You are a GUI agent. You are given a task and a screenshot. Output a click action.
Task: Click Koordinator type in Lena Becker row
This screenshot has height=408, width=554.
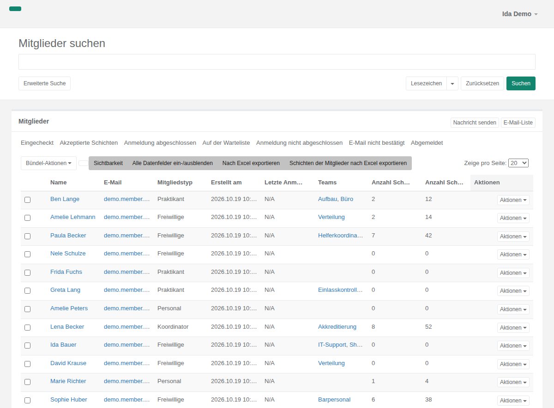pos(173,327)
